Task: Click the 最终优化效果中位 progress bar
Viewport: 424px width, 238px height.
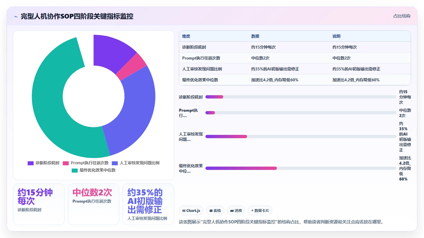Action: 301,168
